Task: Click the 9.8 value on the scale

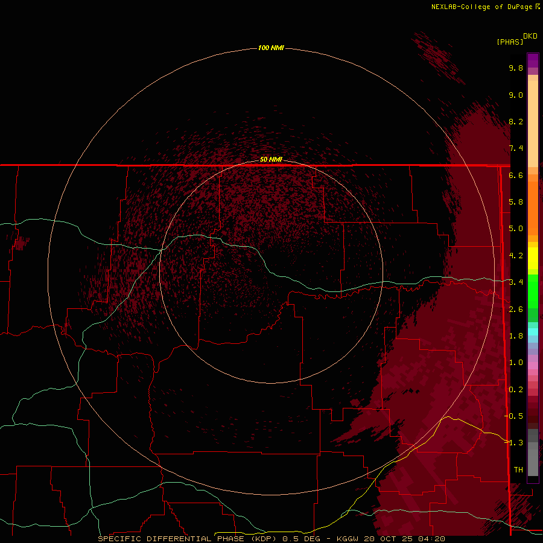Action: (516, 68)
